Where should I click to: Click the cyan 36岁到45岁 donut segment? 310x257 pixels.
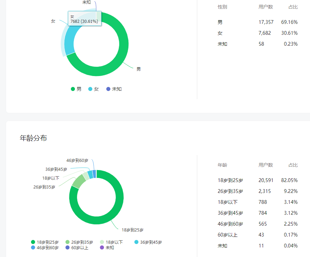(90, 175)
